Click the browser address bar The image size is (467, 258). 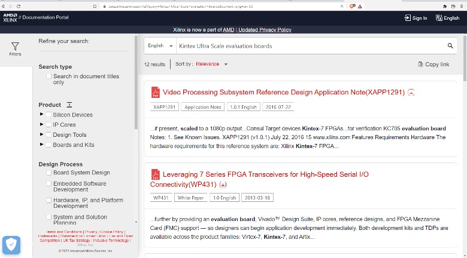(x=220, y=6)
